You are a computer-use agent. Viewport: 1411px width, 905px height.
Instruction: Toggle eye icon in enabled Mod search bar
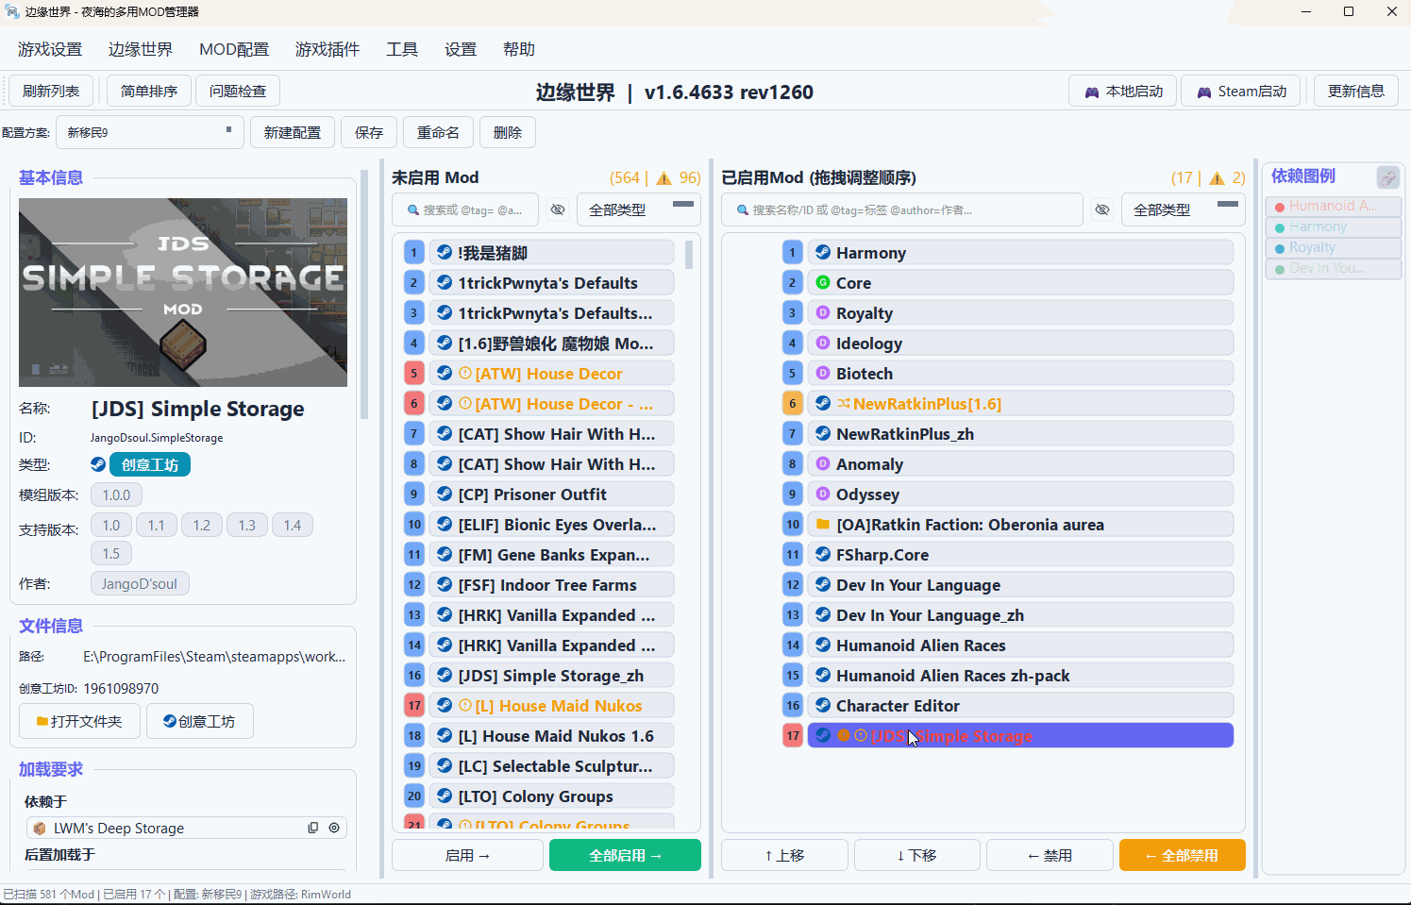1101,209
